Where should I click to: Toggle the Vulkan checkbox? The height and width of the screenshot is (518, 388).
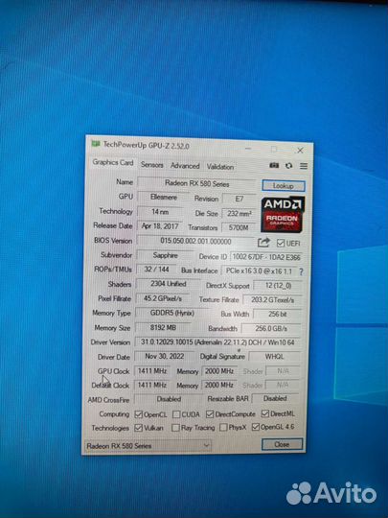(x=139, y=428)
